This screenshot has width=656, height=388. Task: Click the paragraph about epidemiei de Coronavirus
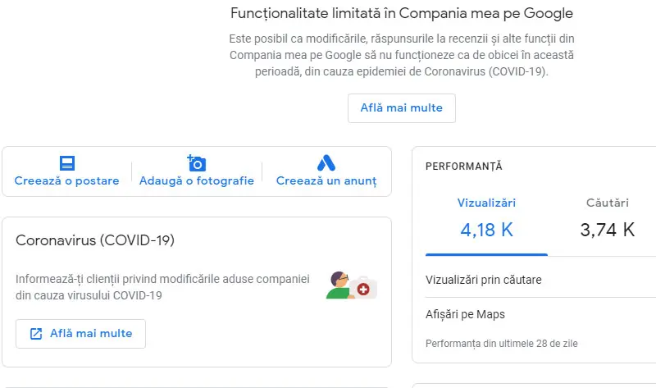point(402,55)
